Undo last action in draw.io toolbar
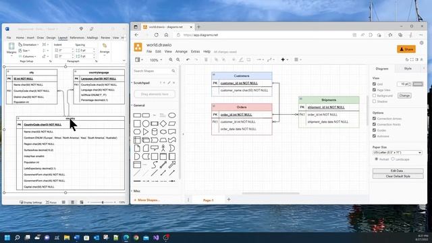 point(188,59)
